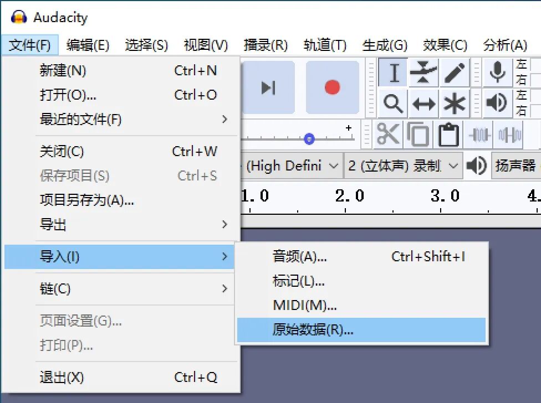
Task: Click the 1.0 mark on timeline ruler
Action: pos(254,195)
